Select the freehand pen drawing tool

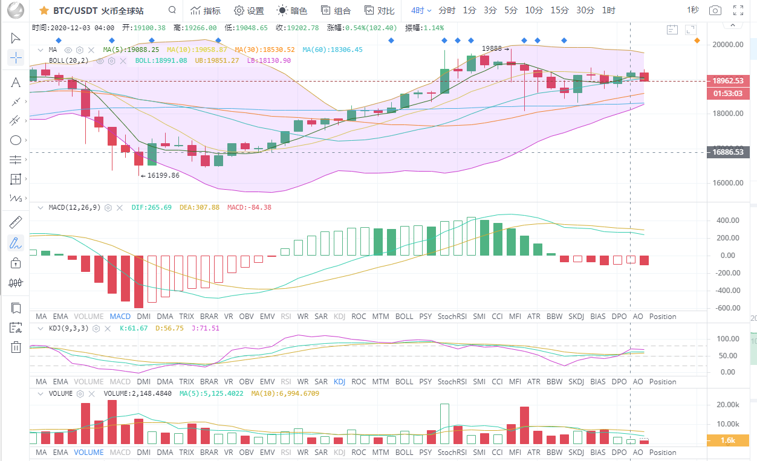click(16, 243)
